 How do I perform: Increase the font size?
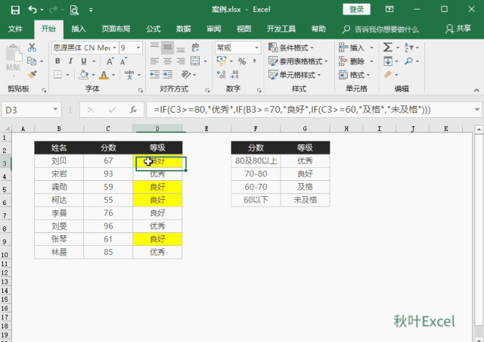click(110, 61)
